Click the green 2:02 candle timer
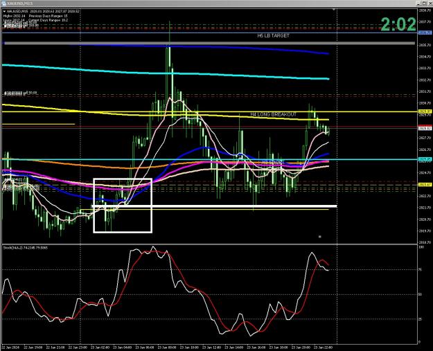 click(x=398, y=24)
